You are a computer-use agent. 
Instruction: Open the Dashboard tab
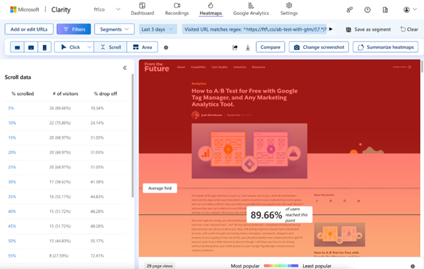pos(142,10)
